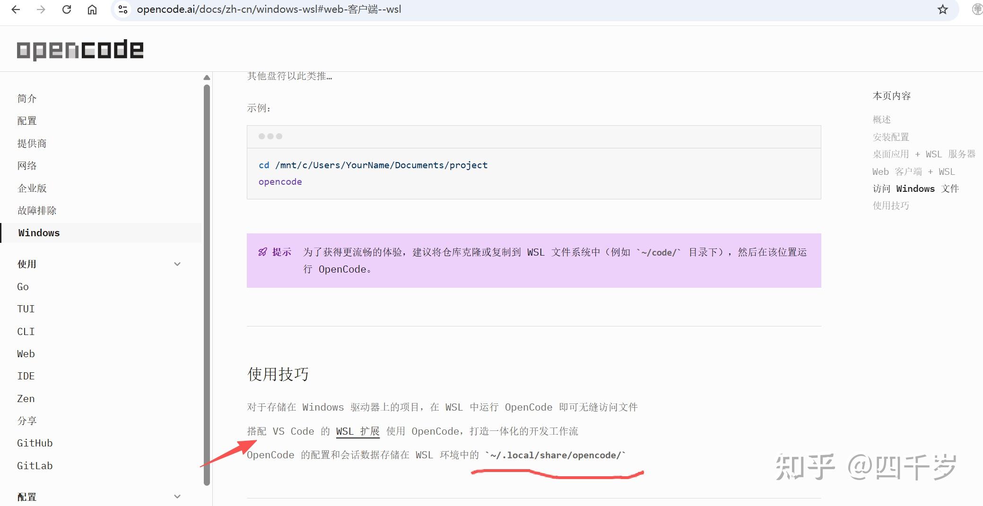Screen dimensions: 983x506
Task: Click the ~/.local/share/opencode/ path text
Action: click(555, 455)
